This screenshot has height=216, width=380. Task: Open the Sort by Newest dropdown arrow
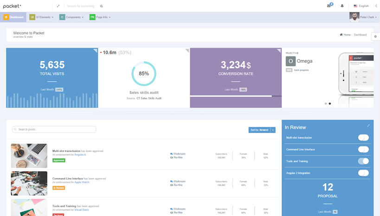273,130
